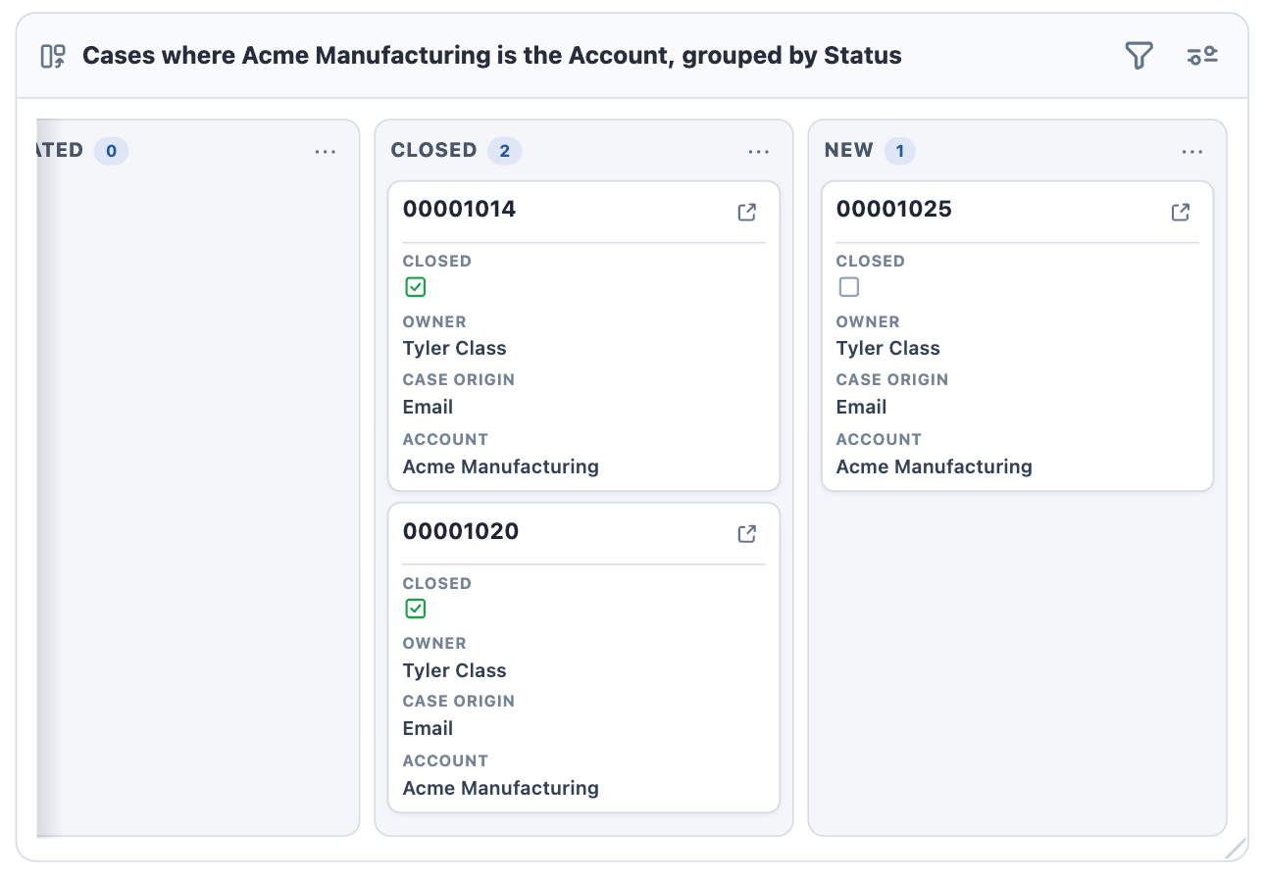Click the case number 00001025
The width and height of the screenshot is (1265, 880).
894,209
